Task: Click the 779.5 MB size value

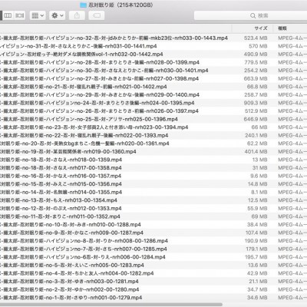Action: pos(256,62)
